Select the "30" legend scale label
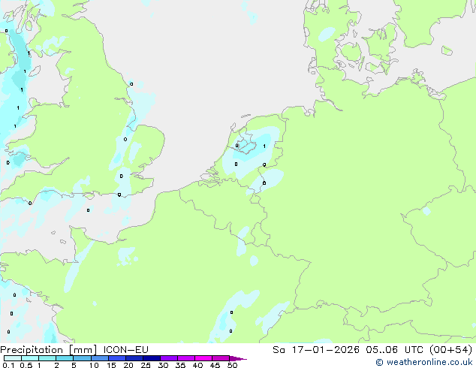Viewport: 476px width, 368px height. (163, 365)
